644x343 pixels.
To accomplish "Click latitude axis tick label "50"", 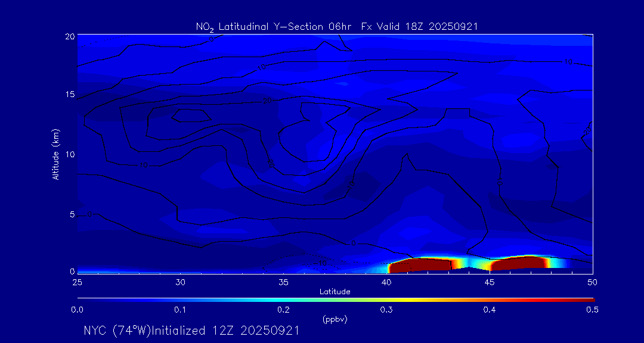I will coord(593,282).
